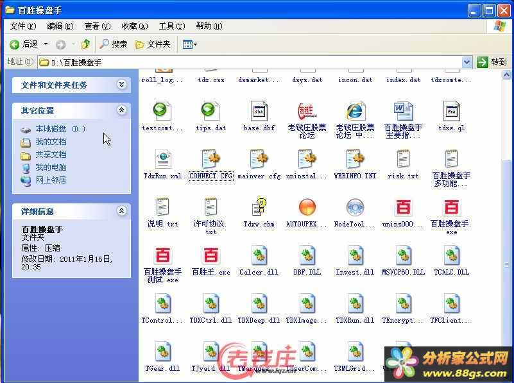This screenshot has height=383, width=514.
Task: Select the 许可协议.txt file icon
Action: [x=210, y=207]
